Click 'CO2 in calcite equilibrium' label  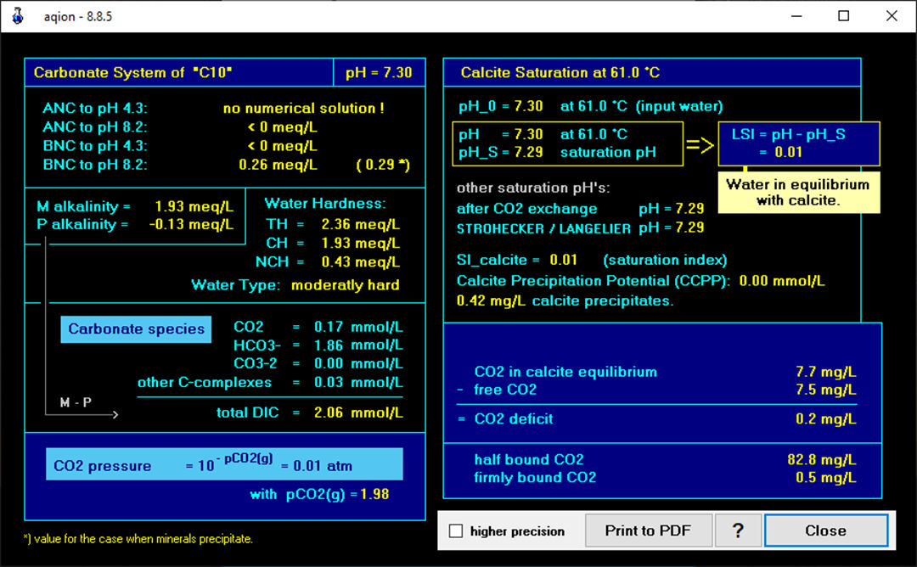565,373
